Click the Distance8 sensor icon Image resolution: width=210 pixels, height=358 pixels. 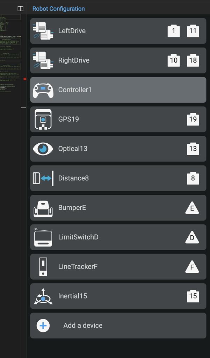tap(43, 178)
